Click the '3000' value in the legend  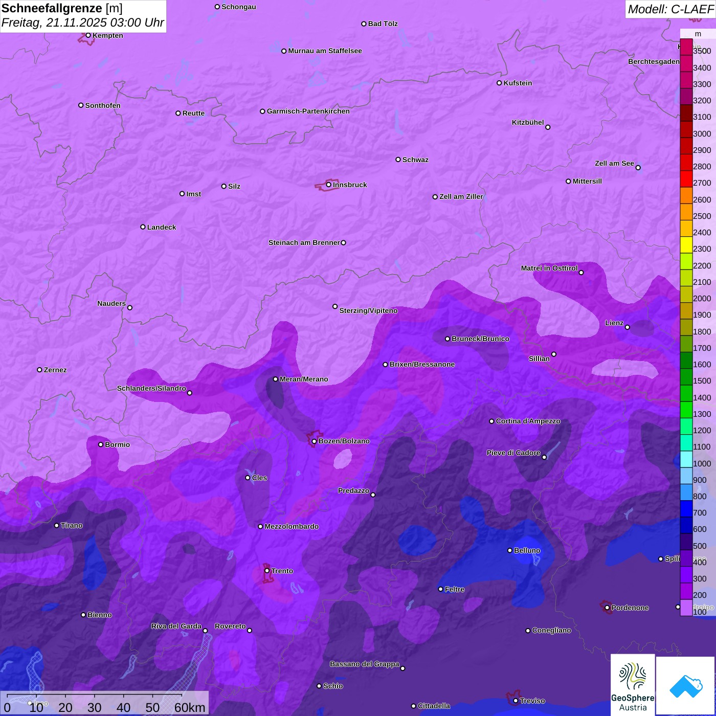702,134
